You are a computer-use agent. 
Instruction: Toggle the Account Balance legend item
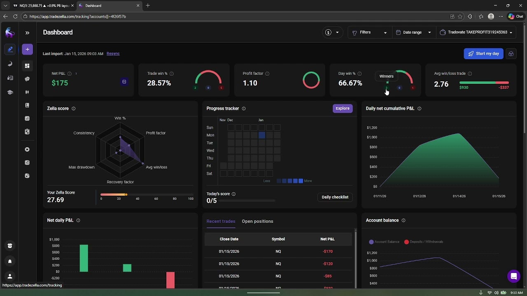385,242
